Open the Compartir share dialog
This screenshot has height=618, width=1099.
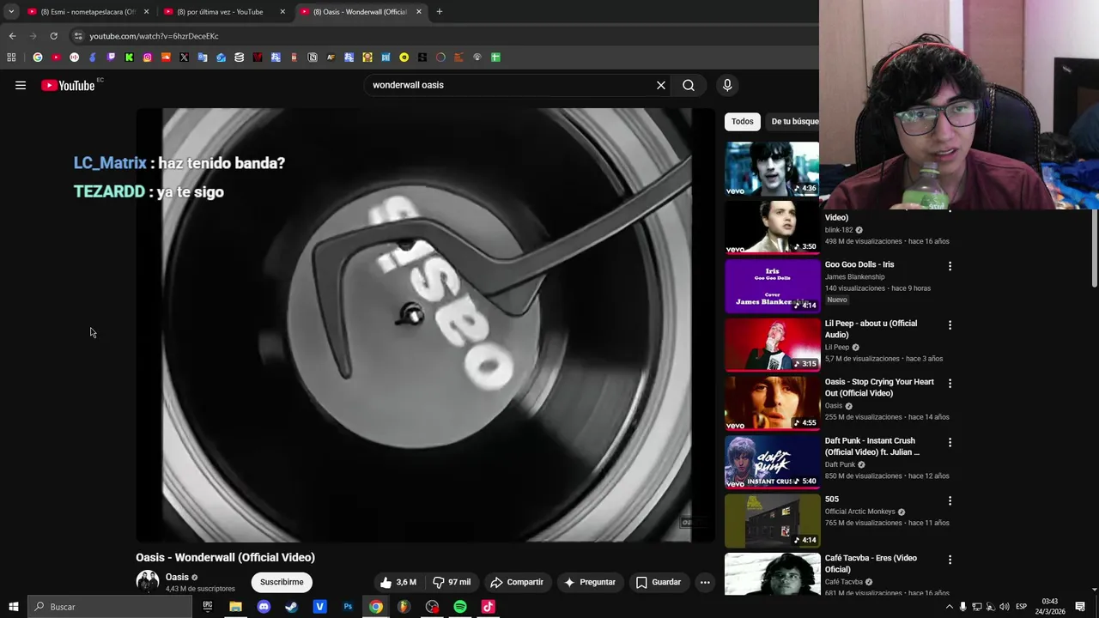[x=517, y=582]
